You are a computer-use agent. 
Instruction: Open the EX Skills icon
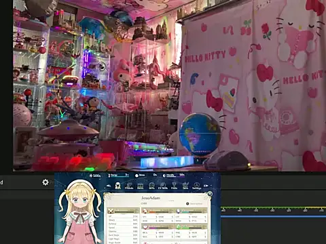163,186
